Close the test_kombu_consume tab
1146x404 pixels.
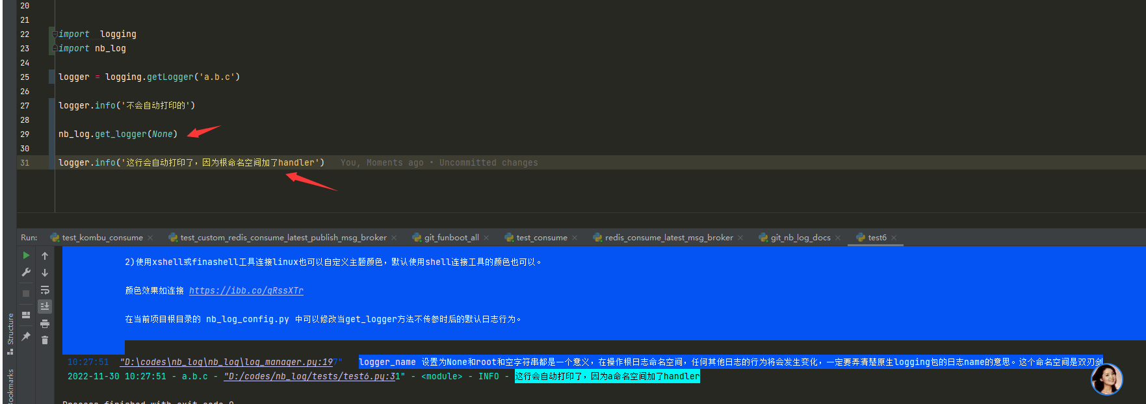coord(150,238)
